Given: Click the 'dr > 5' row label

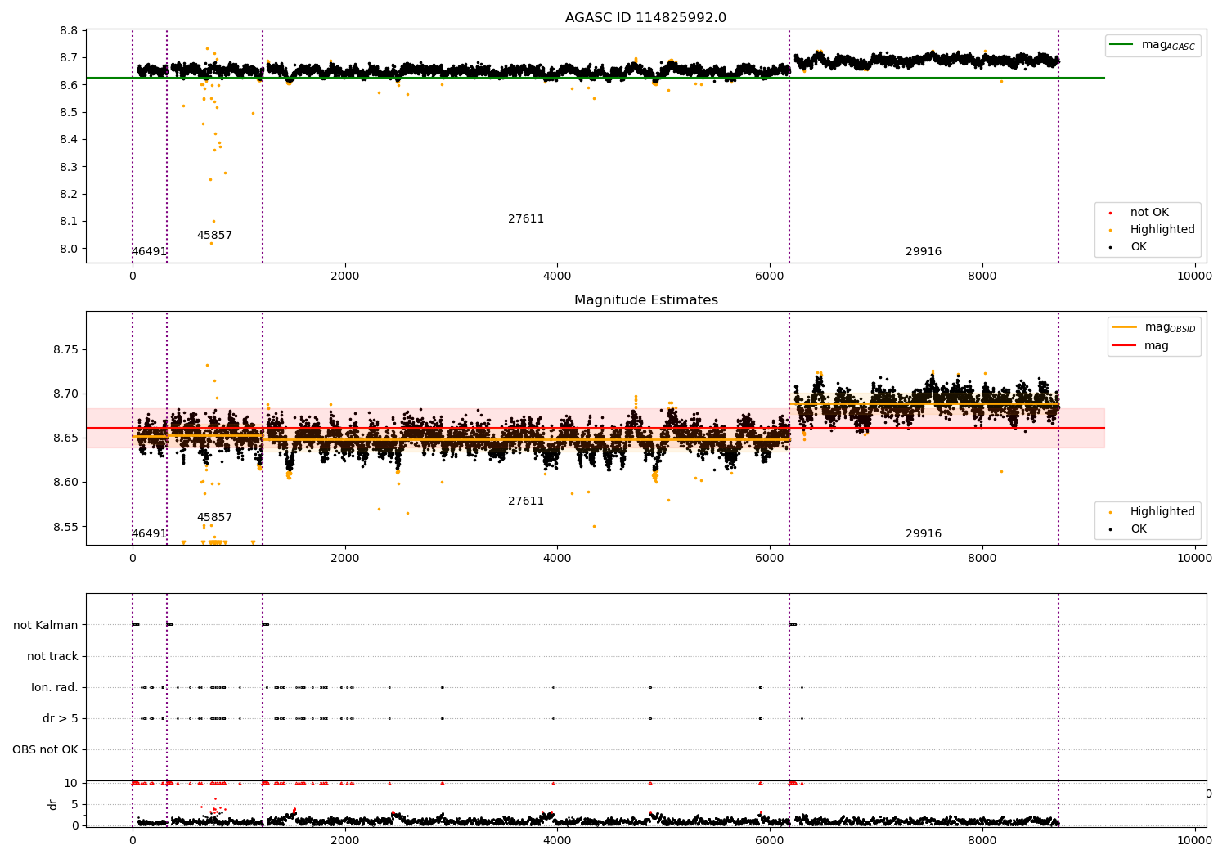Looking at the screenshot, I should coord(61,718).
